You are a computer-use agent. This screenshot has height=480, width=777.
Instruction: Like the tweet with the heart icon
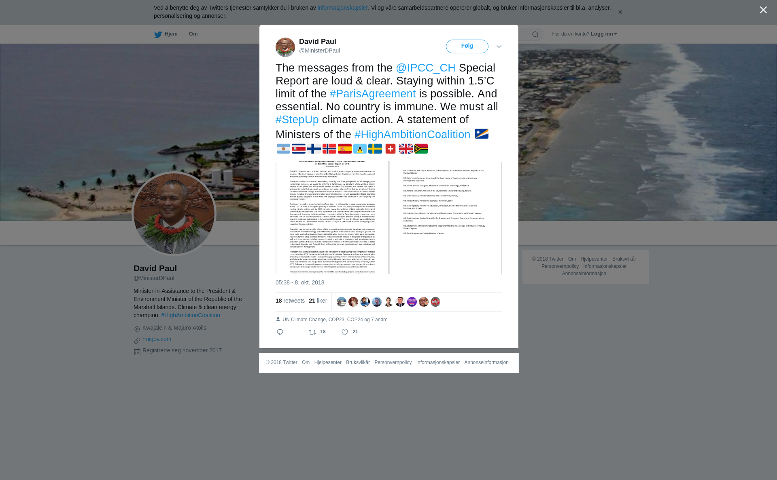(x=345, y=332)
